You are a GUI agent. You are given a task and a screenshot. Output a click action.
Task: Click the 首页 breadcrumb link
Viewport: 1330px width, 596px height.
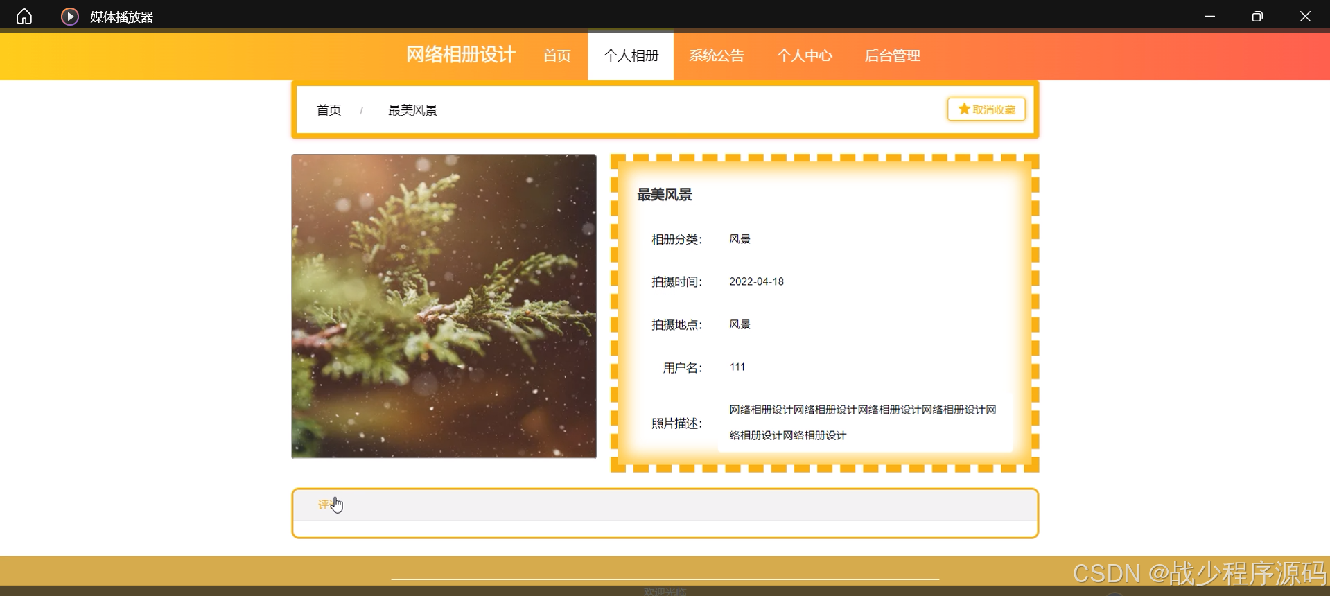coord(329,110)
